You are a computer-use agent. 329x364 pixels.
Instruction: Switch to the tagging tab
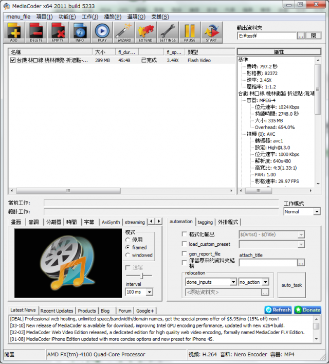(x=205, y=222)
